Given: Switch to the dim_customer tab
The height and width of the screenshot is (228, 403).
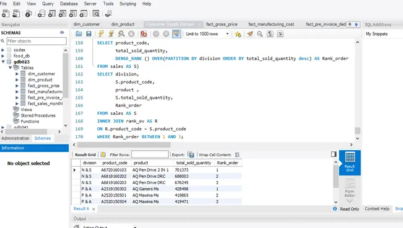Looking at the screenshot, I should (x=87, y=24).
